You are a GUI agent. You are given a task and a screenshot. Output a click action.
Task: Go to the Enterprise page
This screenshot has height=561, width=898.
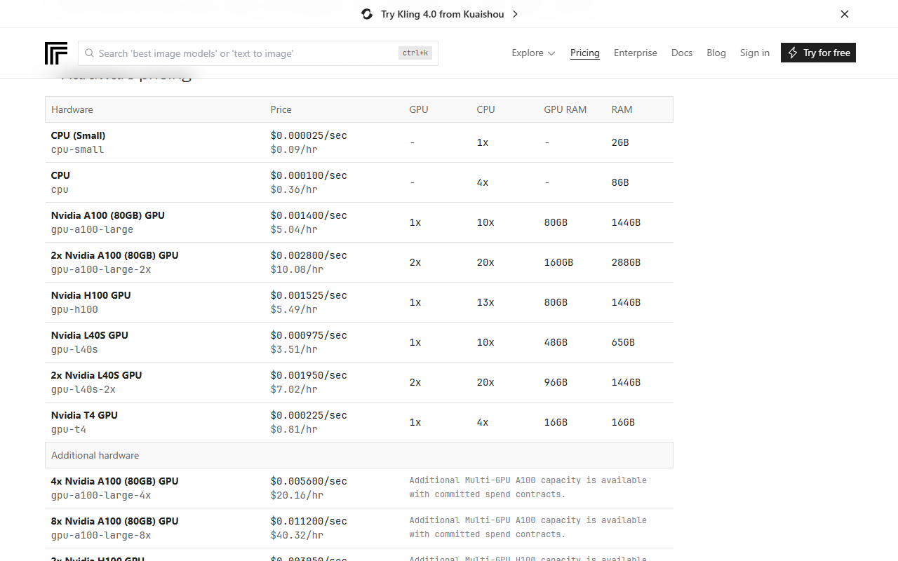pyautogui.click(x=636, y=53)
